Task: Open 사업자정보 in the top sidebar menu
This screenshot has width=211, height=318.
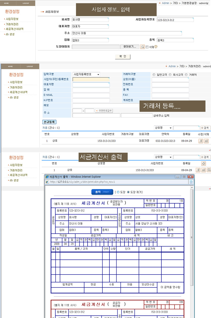Action: [12, 19]
